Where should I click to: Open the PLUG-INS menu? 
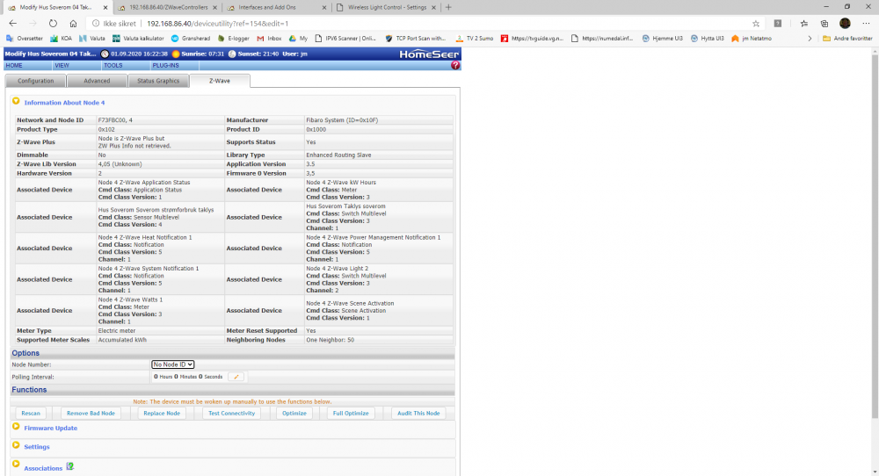[165, 66]
